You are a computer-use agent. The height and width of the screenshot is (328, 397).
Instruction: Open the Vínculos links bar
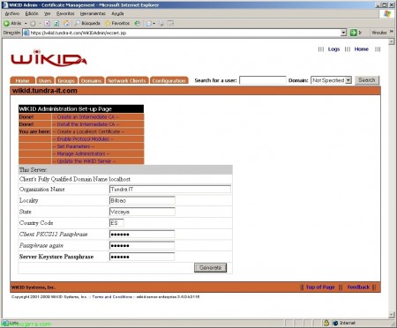379,33
